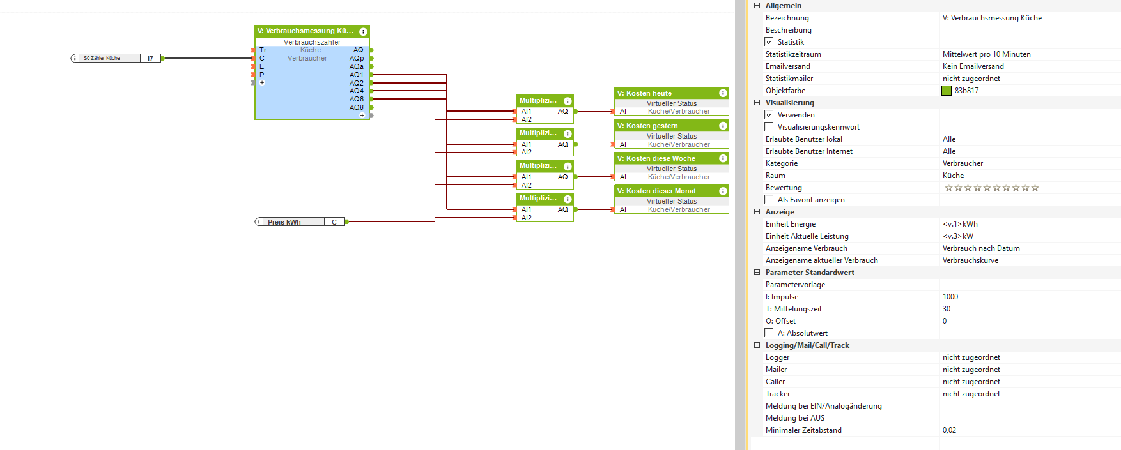Click Tracker value nicht zugeordnet

point(1030,394)
